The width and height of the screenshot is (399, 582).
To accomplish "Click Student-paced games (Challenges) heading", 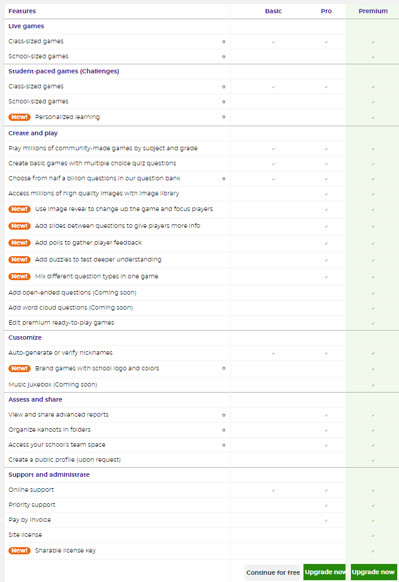I will click(x=64, y=72).
